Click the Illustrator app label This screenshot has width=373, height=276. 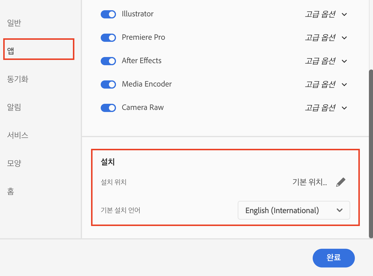(138, 14)
